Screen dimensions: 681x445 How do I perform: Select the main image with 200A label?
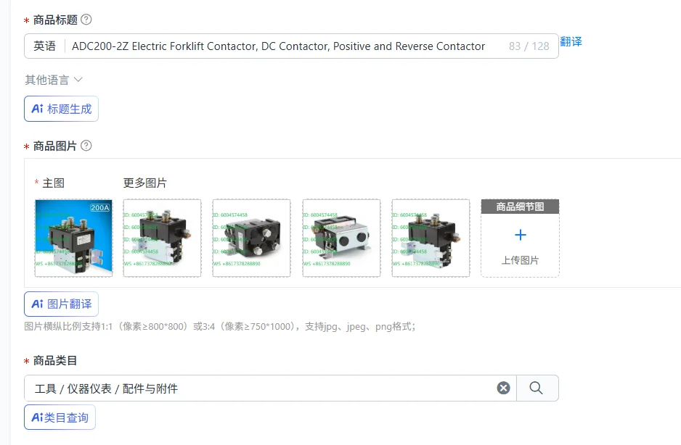74,238
